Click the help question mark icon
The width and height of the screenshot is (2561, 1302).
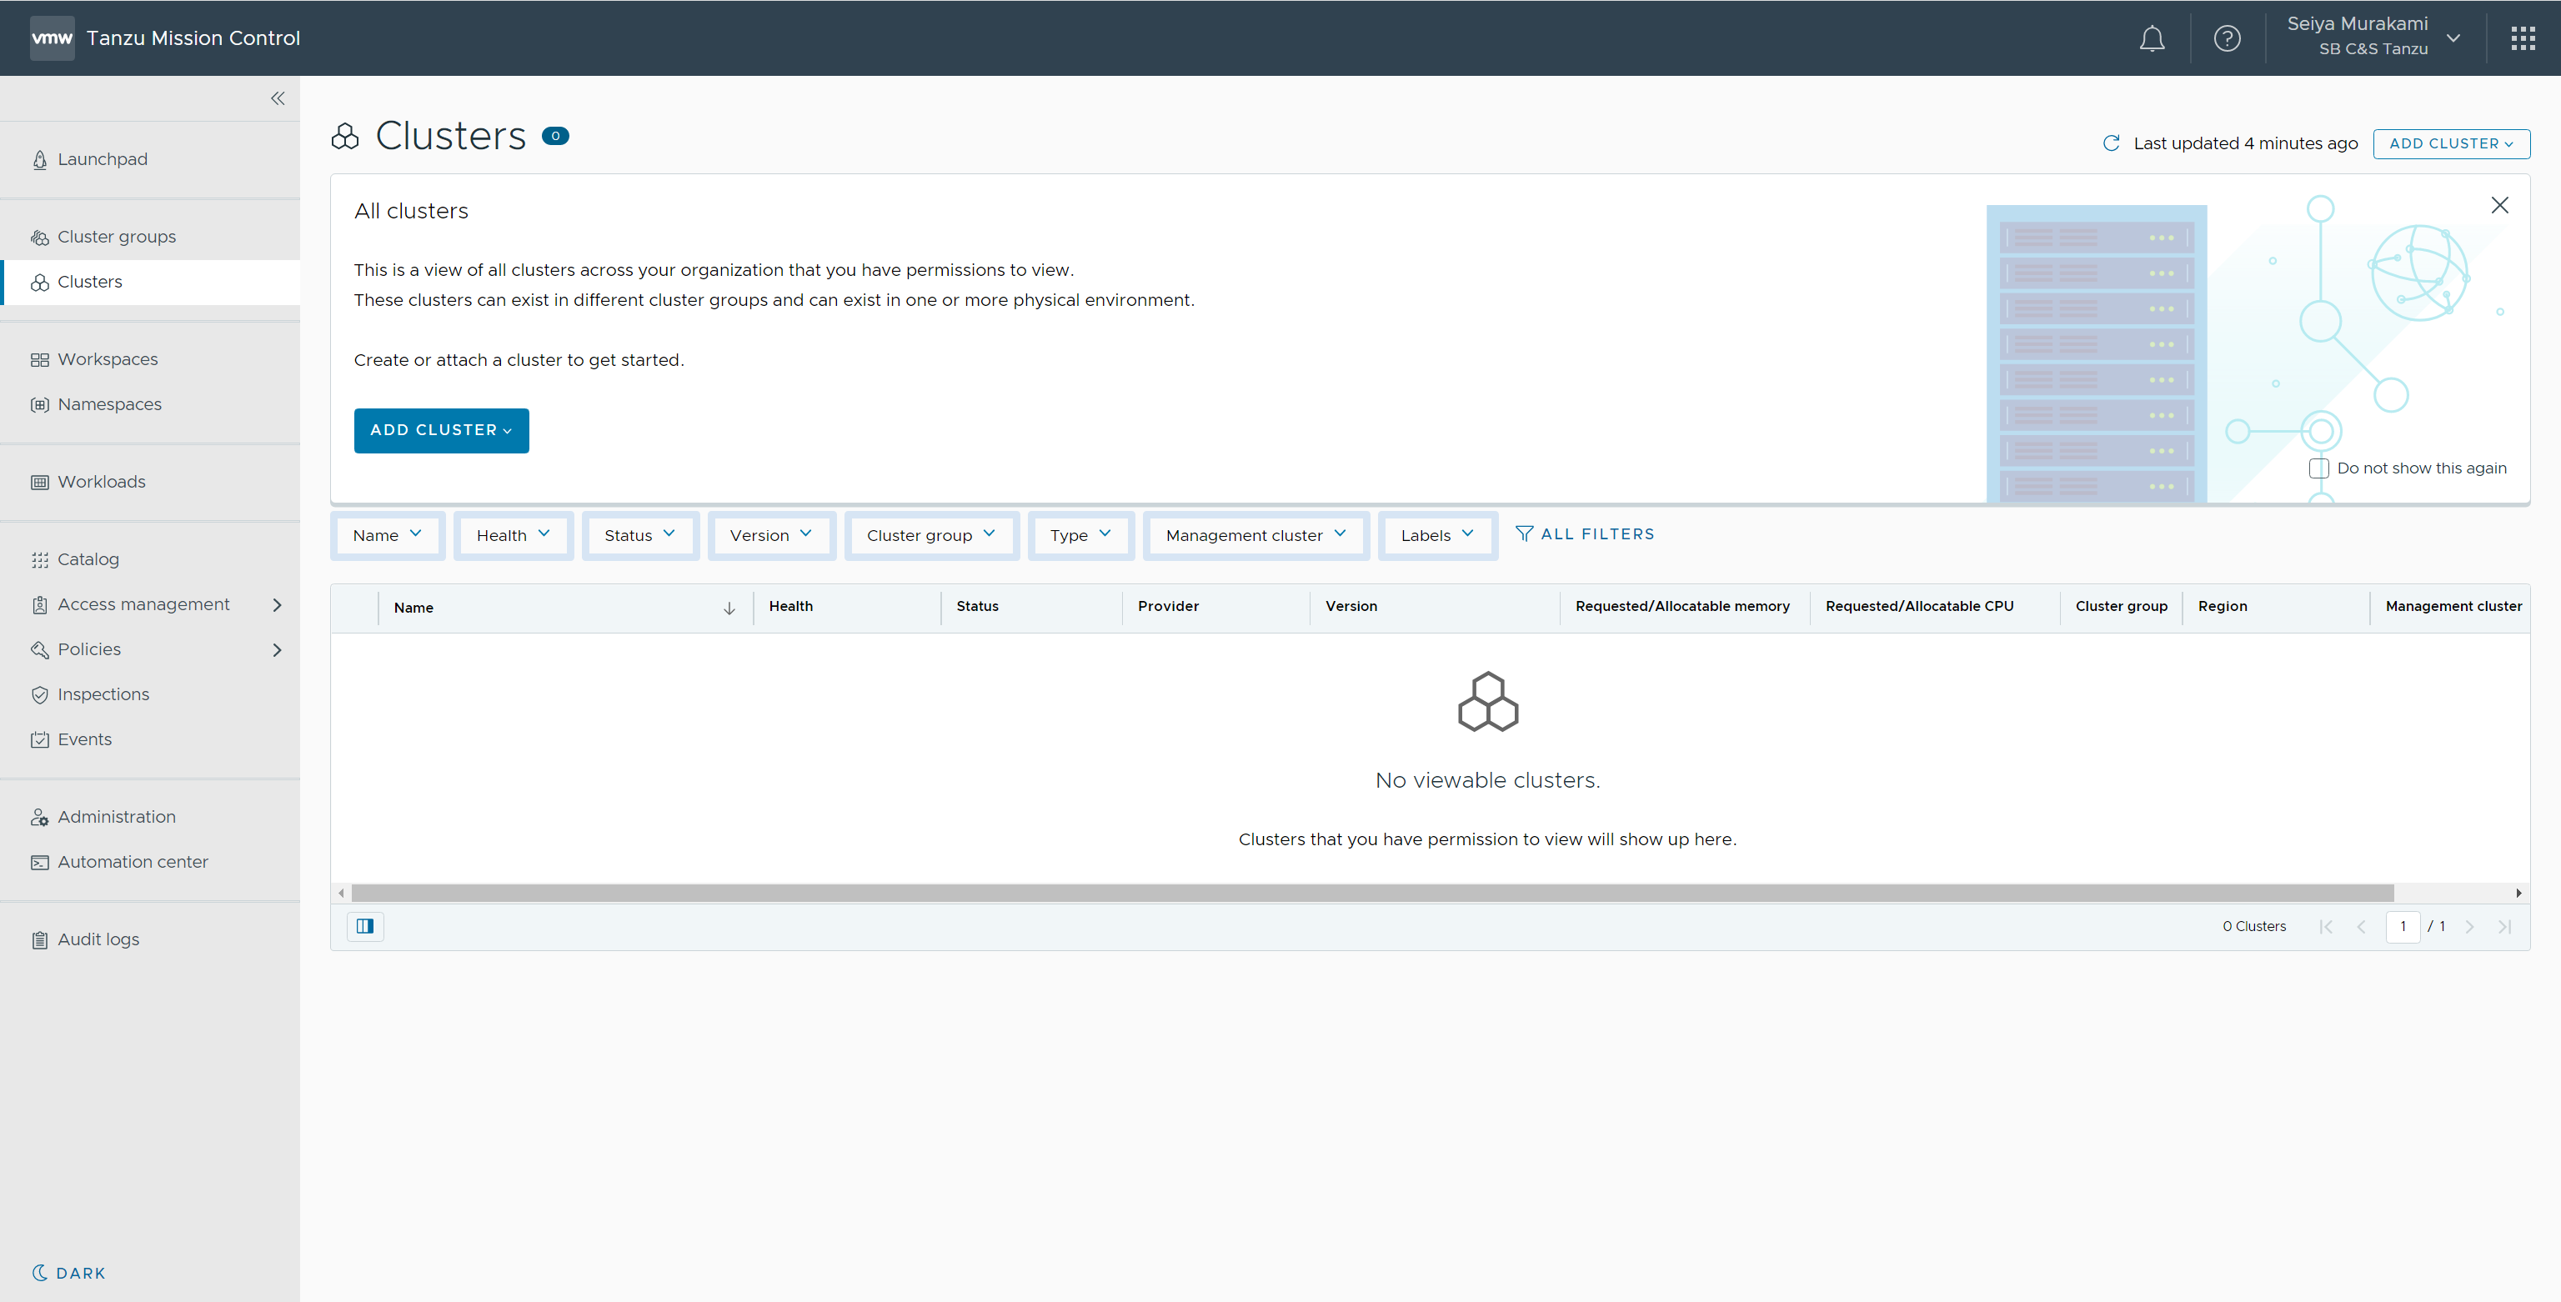coord(2227,39)
